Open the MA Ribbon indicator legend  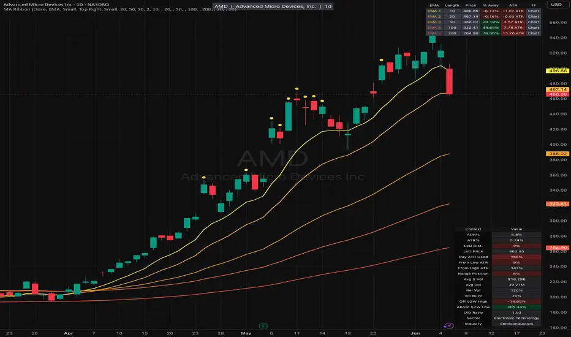point(119,9)
